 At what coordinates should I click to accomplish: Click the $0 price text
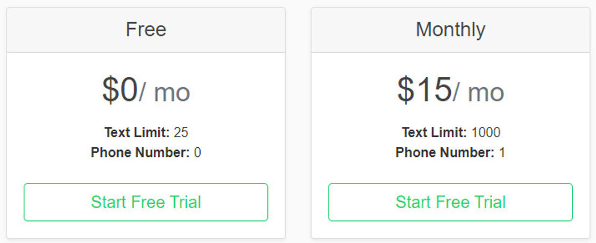pos(120,90)
